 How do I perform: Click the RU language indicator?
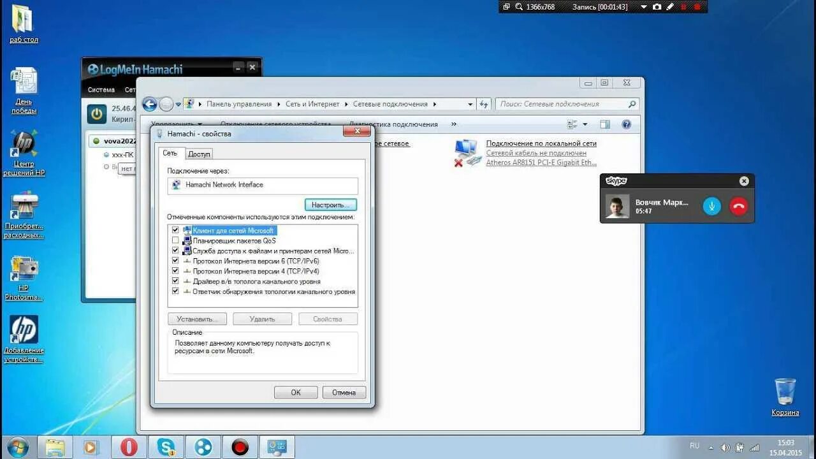pos(694,446)
